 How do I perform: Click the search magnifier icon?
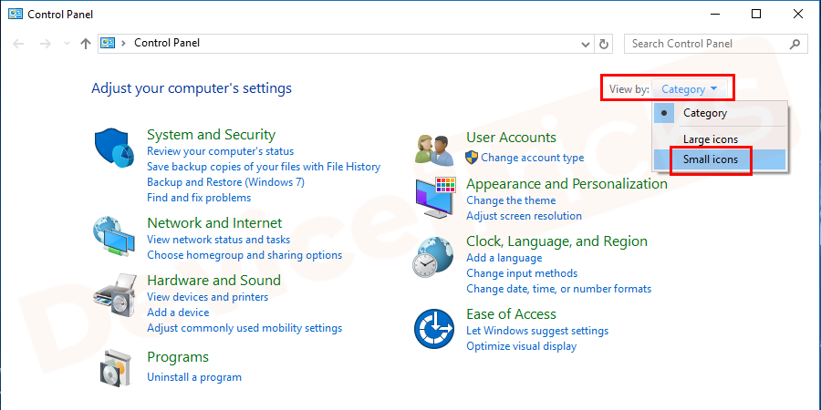[795, 44]
